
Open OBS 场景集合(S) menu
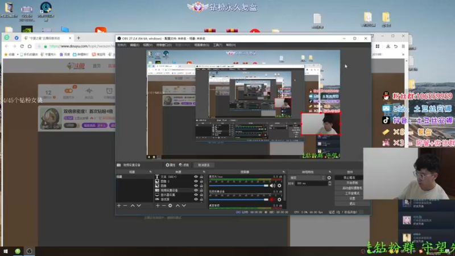click(202, 45)
